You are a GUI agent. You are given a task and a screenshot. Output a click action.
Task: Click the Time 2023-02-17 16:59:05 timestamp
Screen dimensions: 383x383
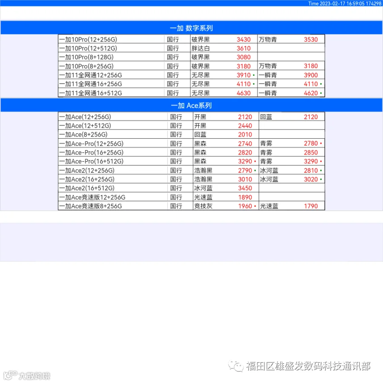[x=344, y=3]
